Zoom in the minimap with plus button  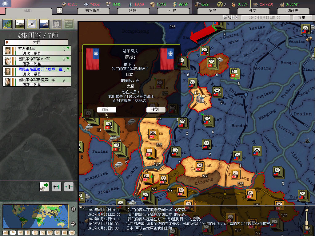click(x=73, y=209)
